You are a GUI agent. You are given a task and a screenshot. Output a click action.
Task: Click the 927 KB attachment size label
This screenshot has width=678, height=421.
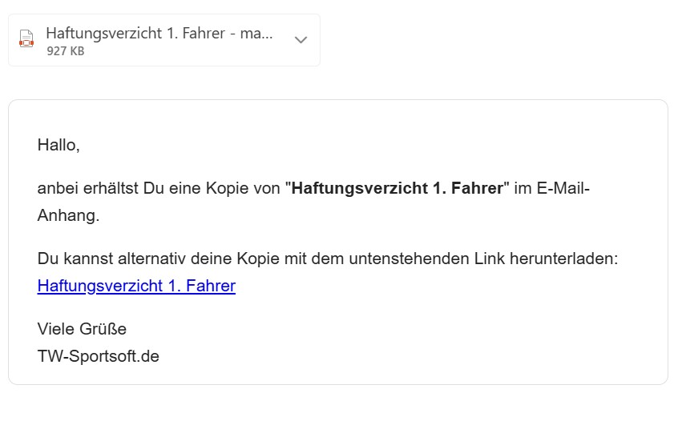[x=66, y=51]
